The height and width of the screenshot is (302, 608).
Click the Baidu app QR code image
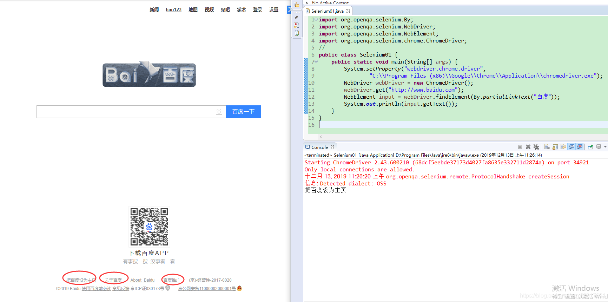click(x=149, y=227)
